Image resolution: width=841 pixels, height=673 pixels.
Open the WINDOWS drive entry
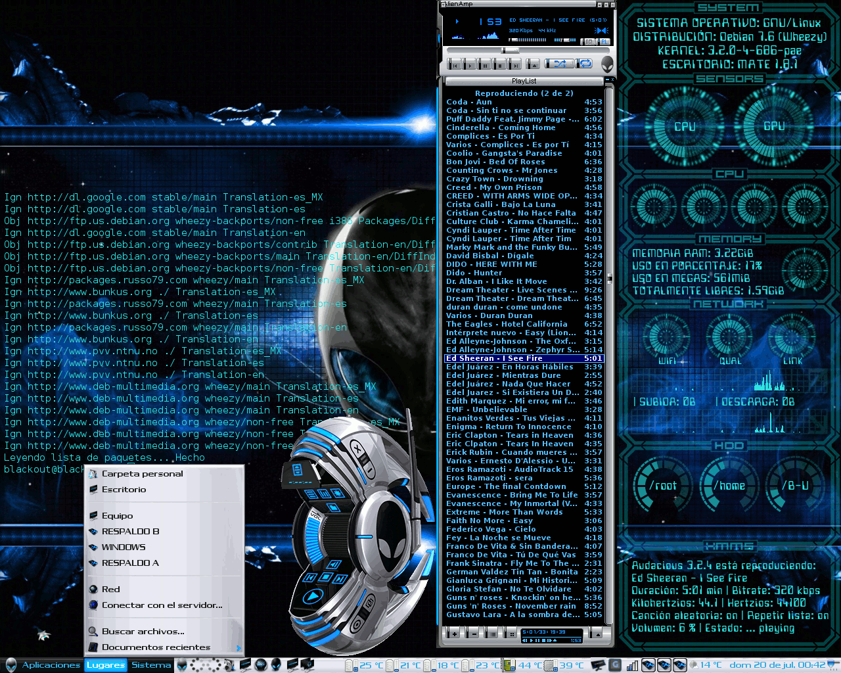[165, 547]
